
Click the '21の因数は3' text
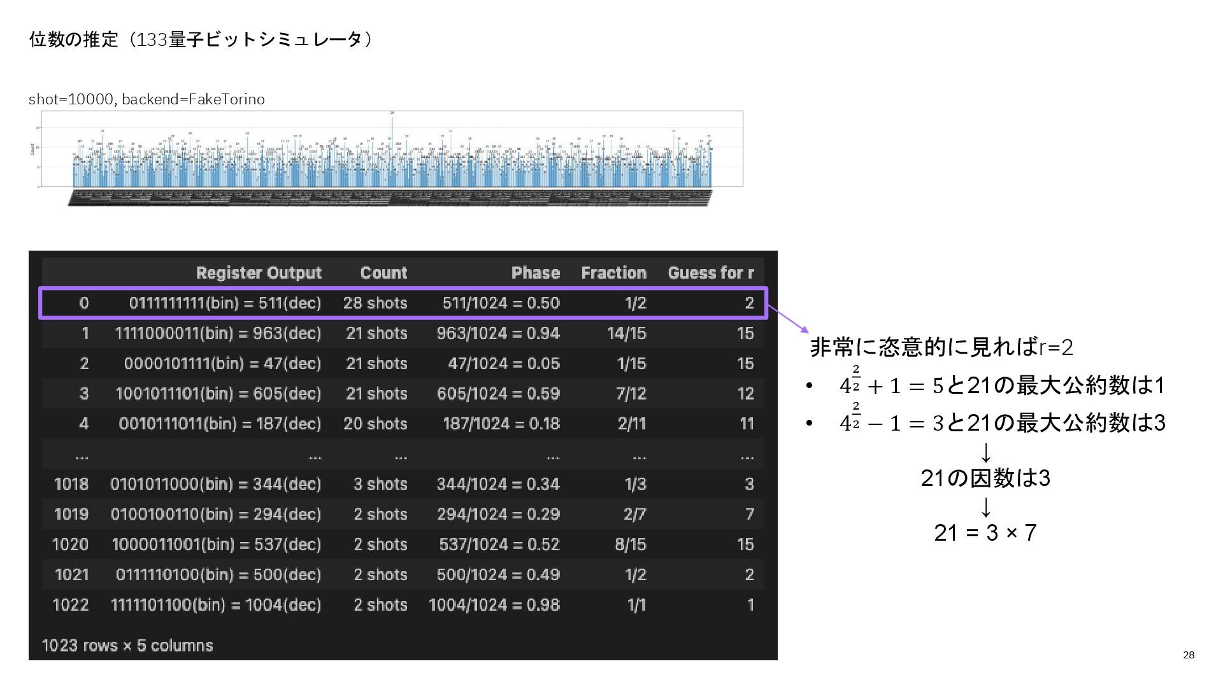tap(985, 478)
